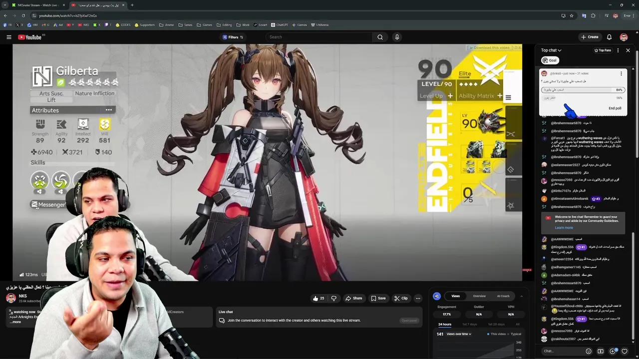Create a Clip of the stream
Viewport: 639px width, 359px height.
[401, 298]
